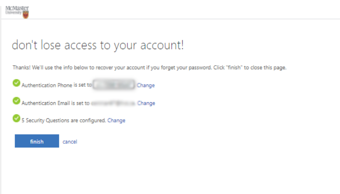Click the "Thanks! We'll use the info" paragraph
Viewport: 340px width, 194px height.
(x=101, y=68)
